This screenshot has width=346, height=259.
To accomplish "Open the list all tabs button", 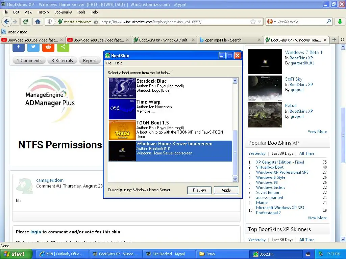I will click(x=343, y=40).
